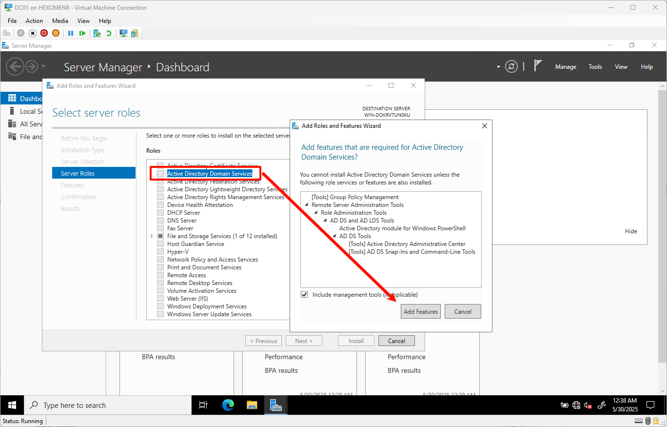667x427 pixels.
Task: Collapse the Role Administration Tools node
Action: pyautogui.click(x=316, y=213)
